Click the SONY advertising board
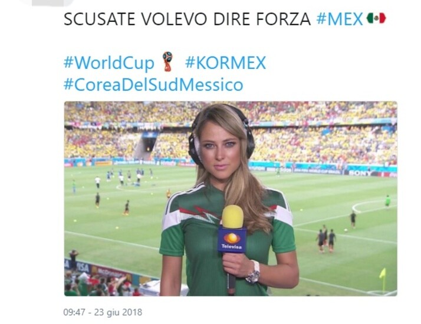 [x=360, y=173]
